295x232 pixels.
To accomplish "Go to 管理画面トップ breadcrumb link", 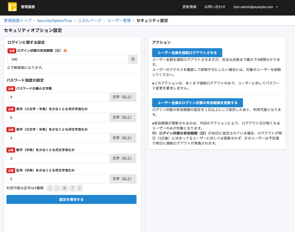I will point(17,20).
